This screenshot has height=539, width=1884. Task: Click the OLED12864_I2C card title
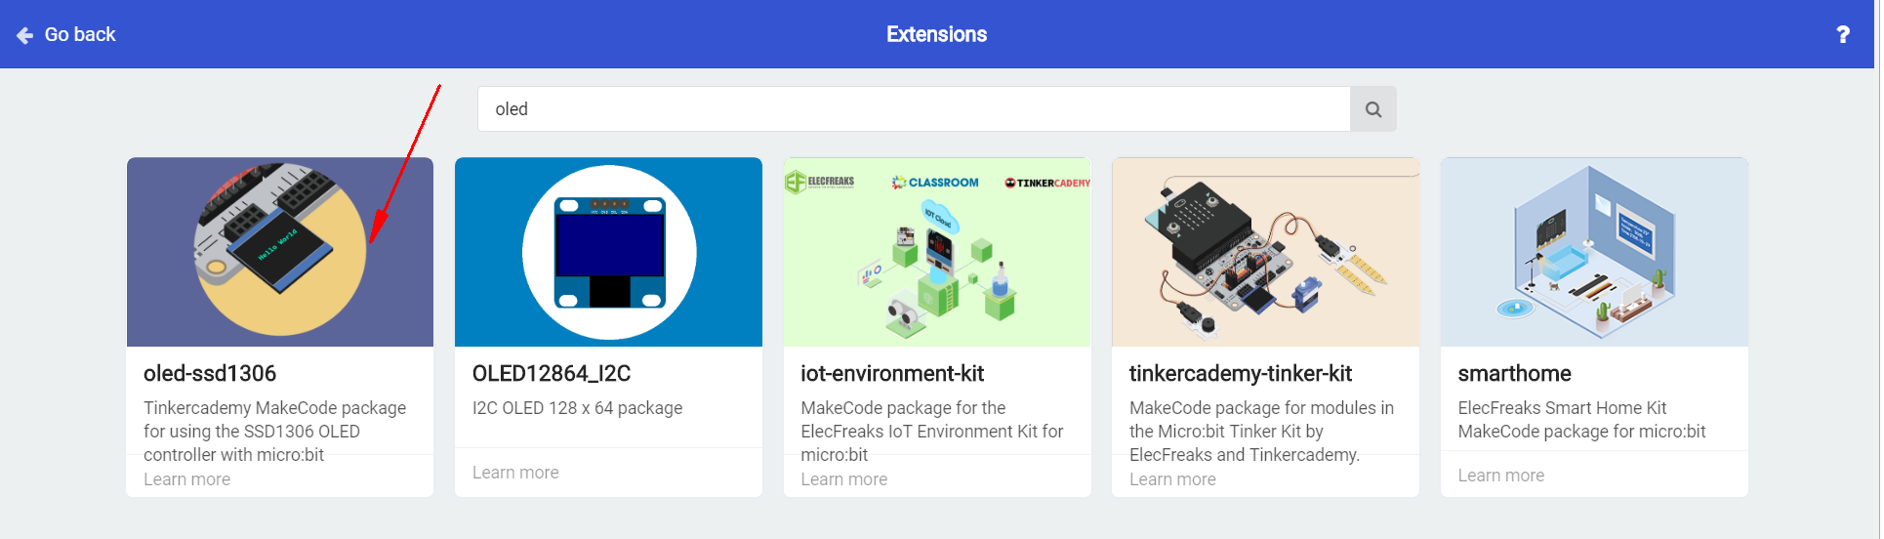point(552,374)
